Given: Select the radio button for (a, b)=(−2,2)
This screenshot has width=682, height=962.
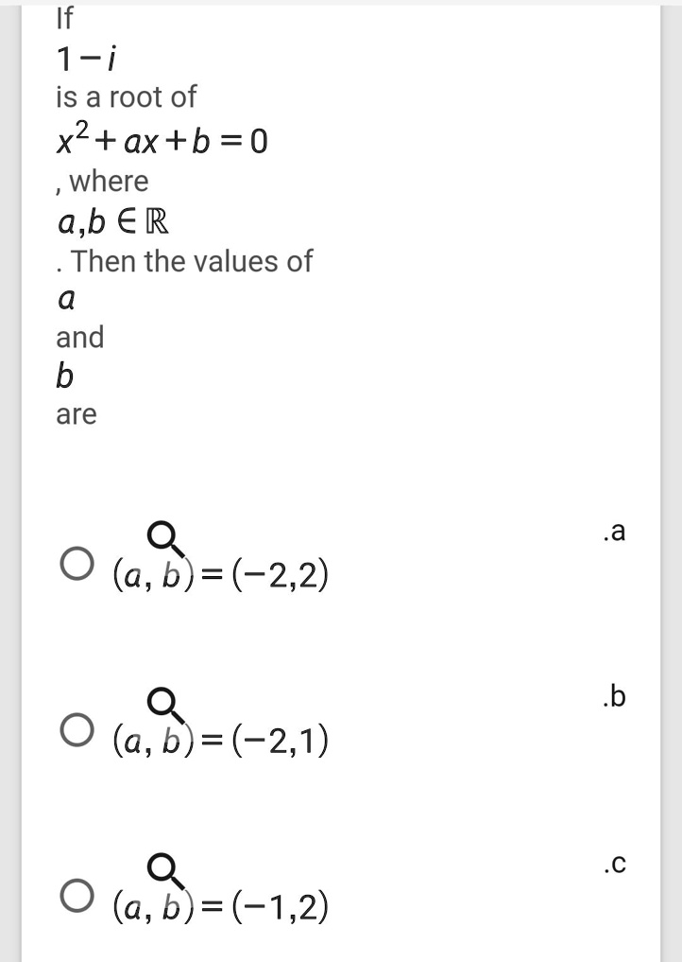Looking at the screenshot, I should point(77,567).
